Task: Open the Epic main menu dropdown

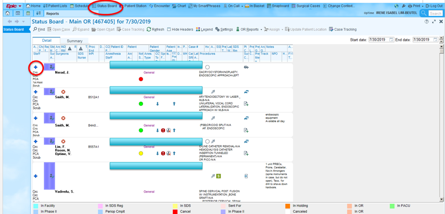Action: point(13,5)
